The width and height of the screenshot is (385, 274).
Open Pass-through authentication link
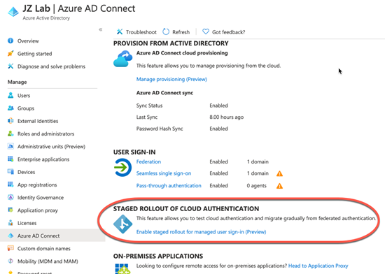[x=169, y=185]
